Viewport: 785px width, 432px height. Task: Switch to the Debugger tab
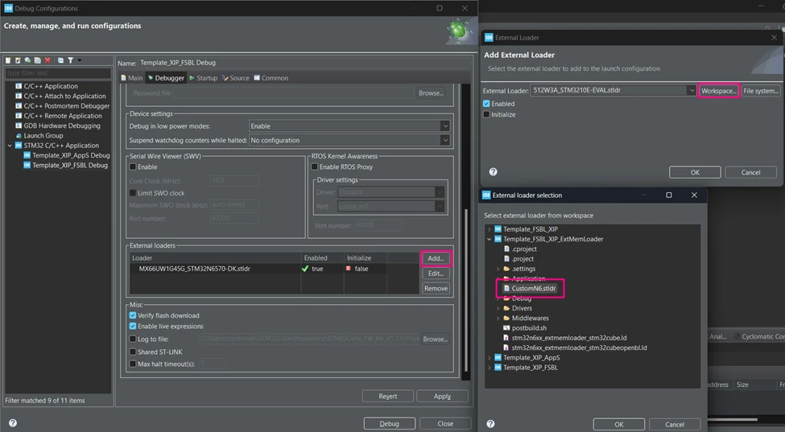[x=166, y=78]
